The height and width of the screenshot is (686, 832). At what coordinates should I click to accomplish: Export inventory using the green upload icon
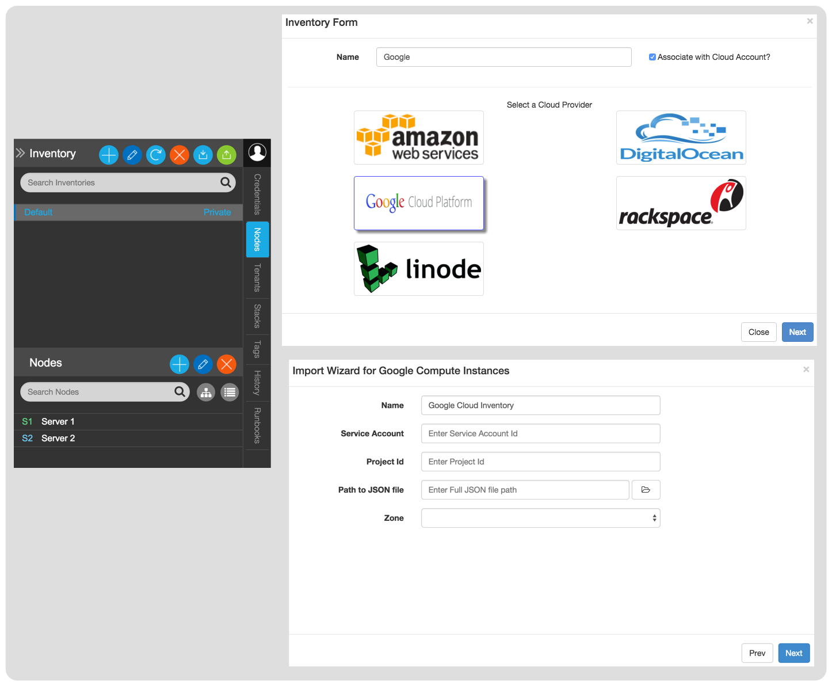[x=227, y=155]
